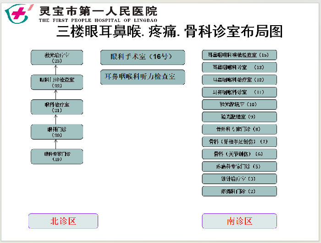Click the 耳鼻咽喉科喉镜检查室 (15) box

tap(239, 55)
